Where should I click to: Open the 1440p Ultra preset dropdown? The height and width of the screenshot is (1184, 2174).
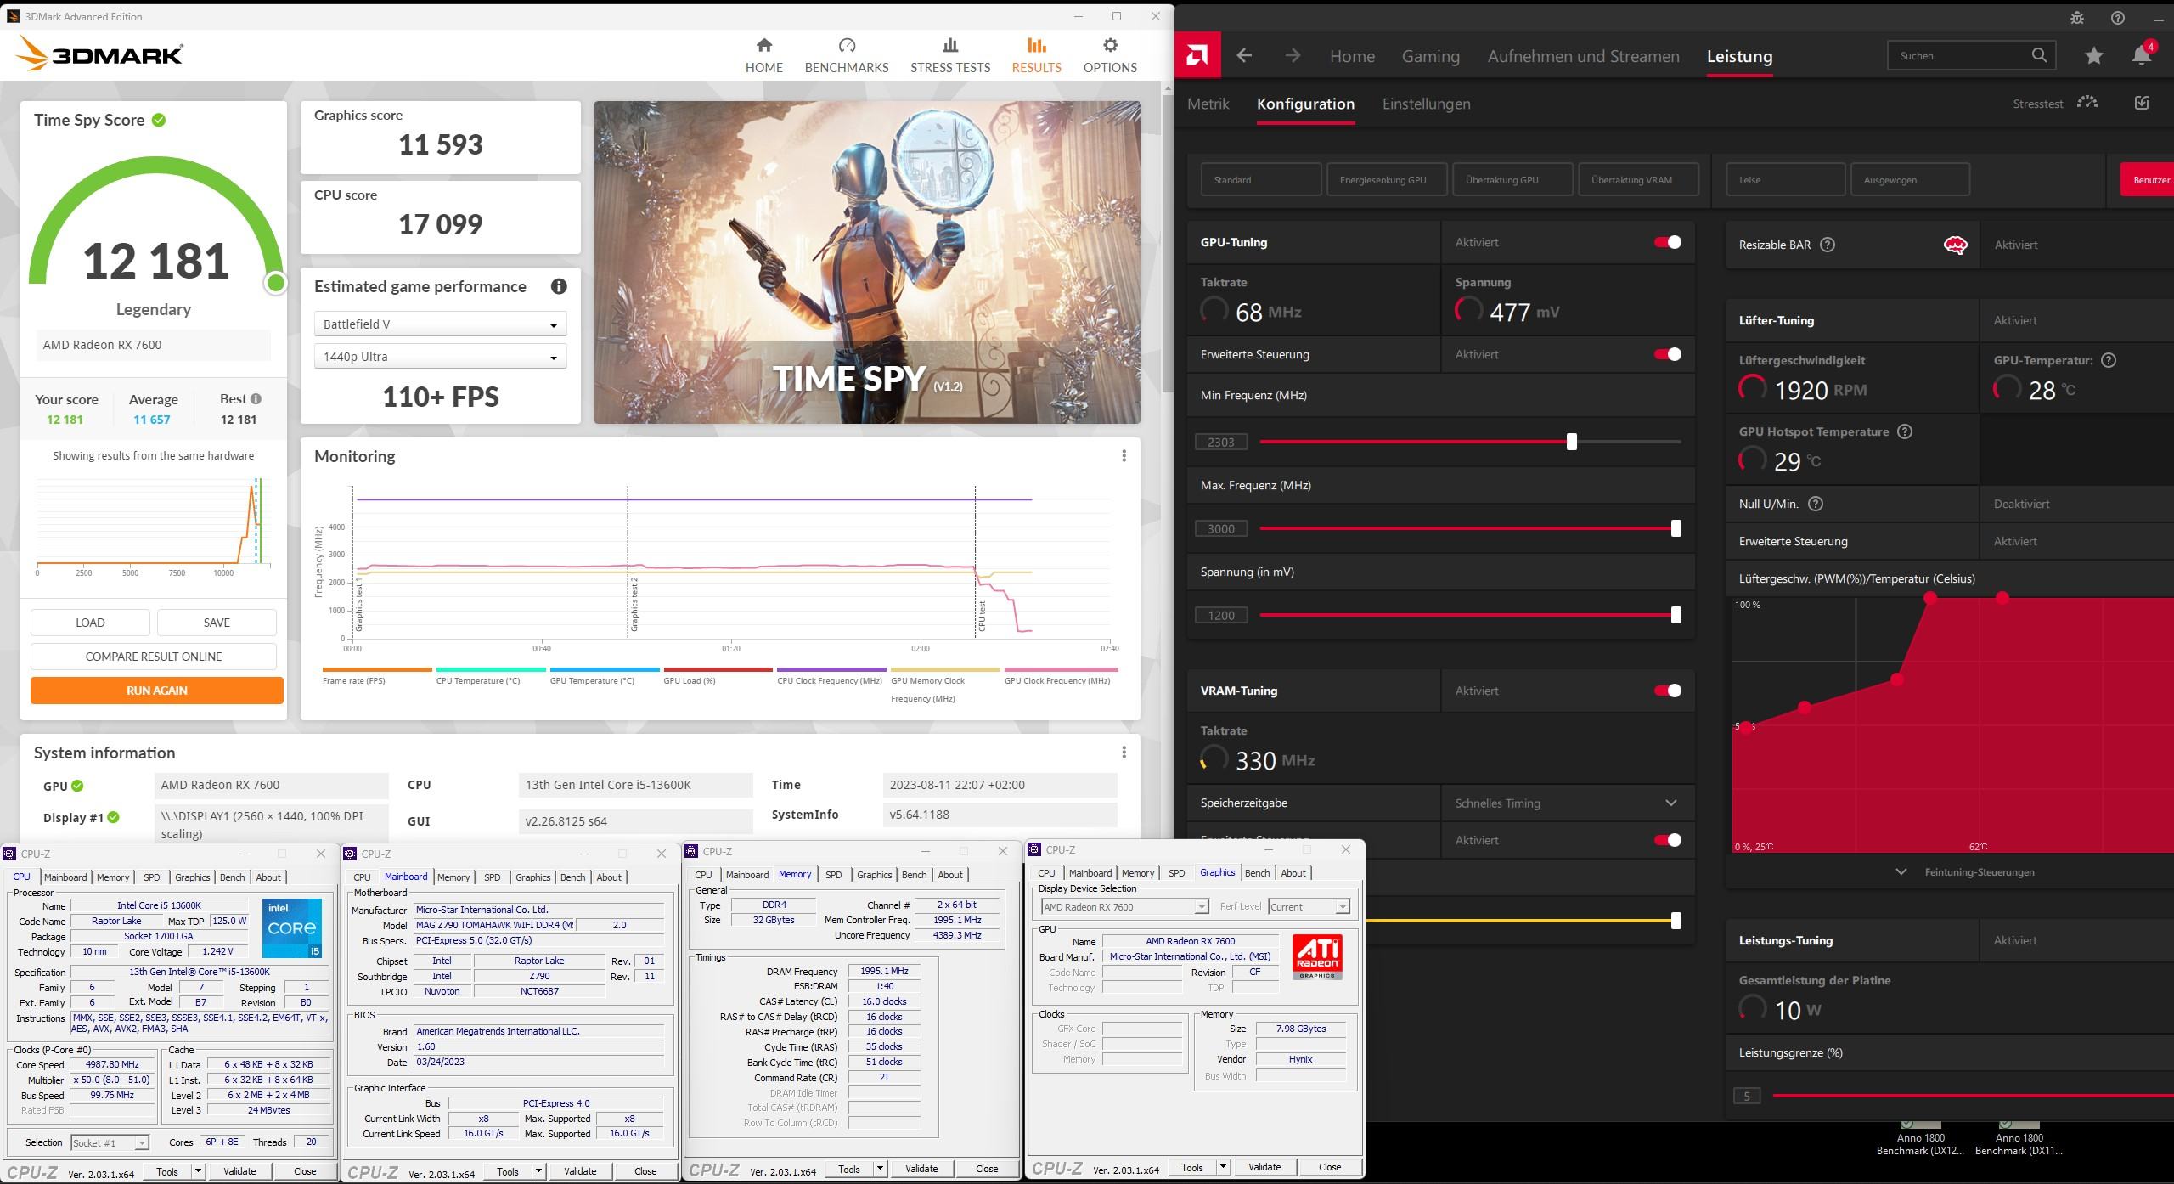[x=440, y=357]
